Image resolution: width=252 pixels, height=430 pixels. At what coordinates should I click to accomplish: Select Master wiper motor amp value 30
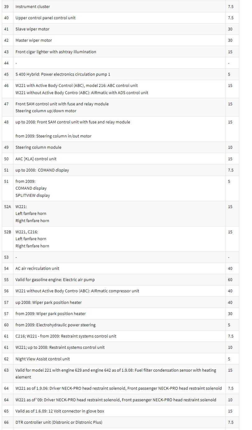coord(230,41)
